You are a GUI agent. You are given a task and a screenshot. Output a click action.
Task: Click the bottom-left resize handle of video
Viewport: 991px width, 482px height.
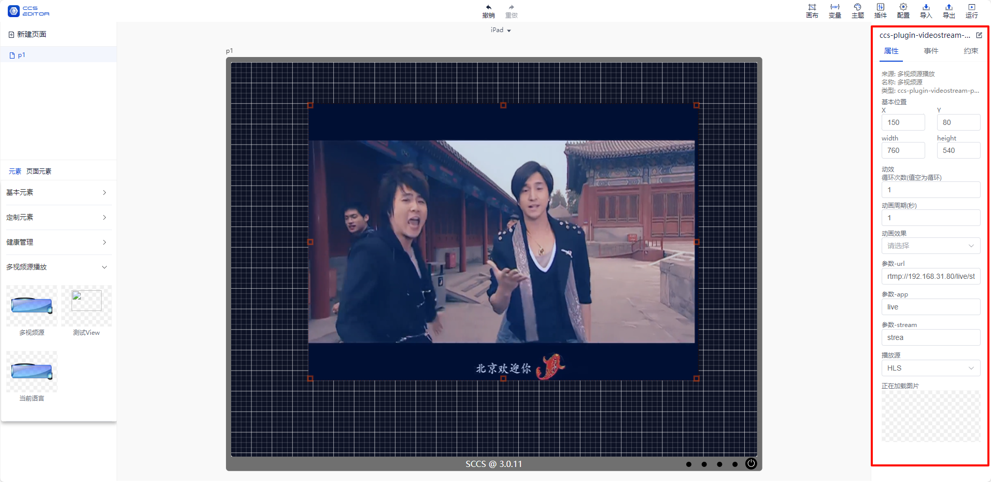310,378
